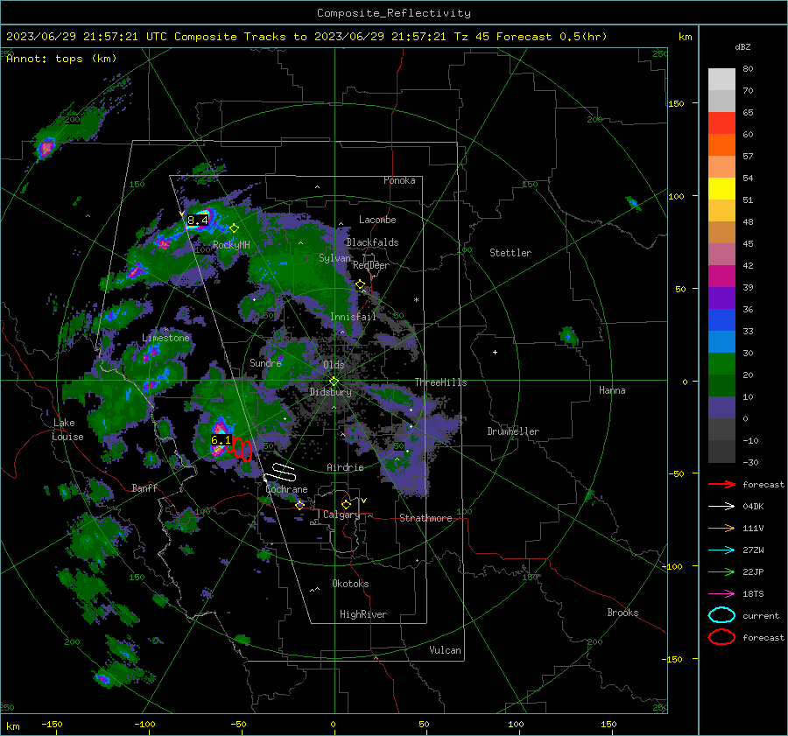
Task: Pick the -30 dBZ dark gray swatch
Action: coord(721,452)
